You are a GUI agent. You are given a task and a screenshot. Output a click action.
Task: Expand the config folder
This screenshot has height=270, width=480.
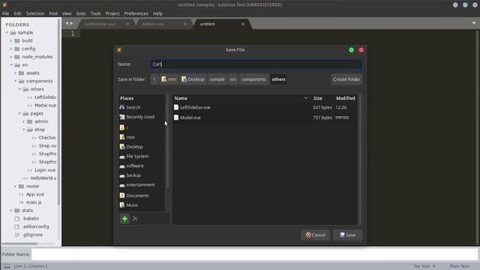11,49
